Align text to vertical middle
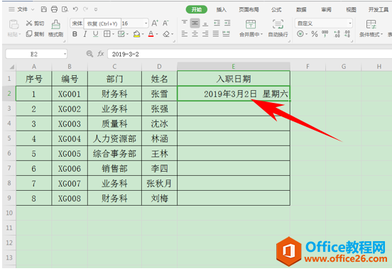Viewport: 392px width, 271px height. point(195,23)
